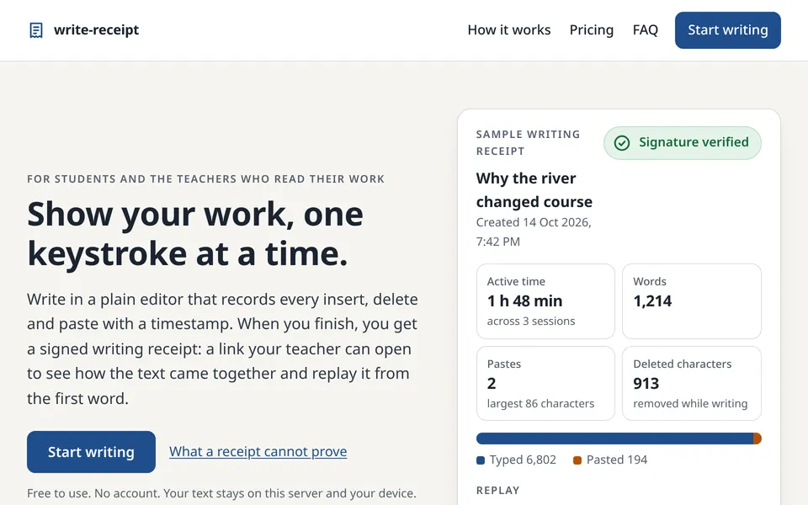Open the FAQ link
This screenshot has height=505, width=808.
[x=646, y=30]
